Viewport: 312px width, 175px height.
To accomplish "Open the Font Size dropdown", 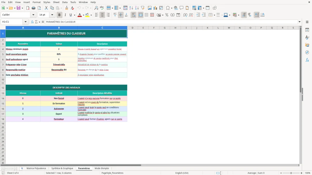I will [52, 15].
